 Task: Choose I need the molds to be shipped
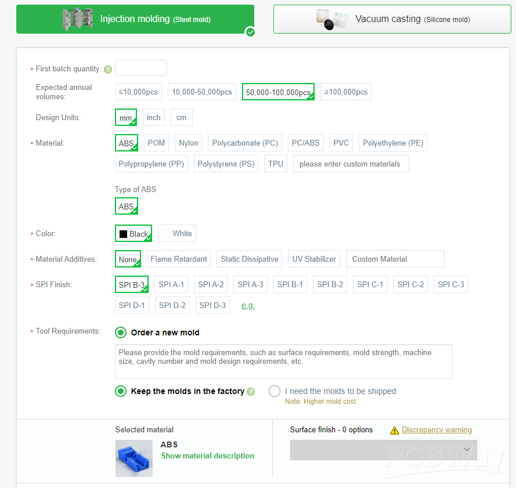(x=275, y=391)
